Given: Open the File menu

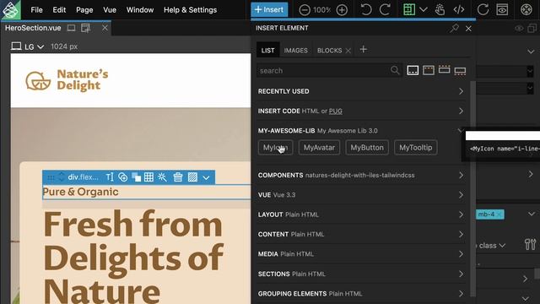Looking at the screenshot, I should pos(36,10).
